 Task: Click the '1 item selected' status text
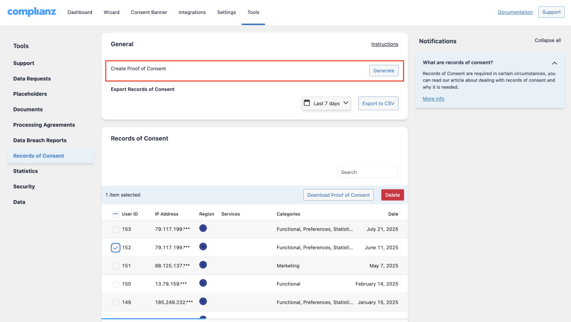point(123,195)
